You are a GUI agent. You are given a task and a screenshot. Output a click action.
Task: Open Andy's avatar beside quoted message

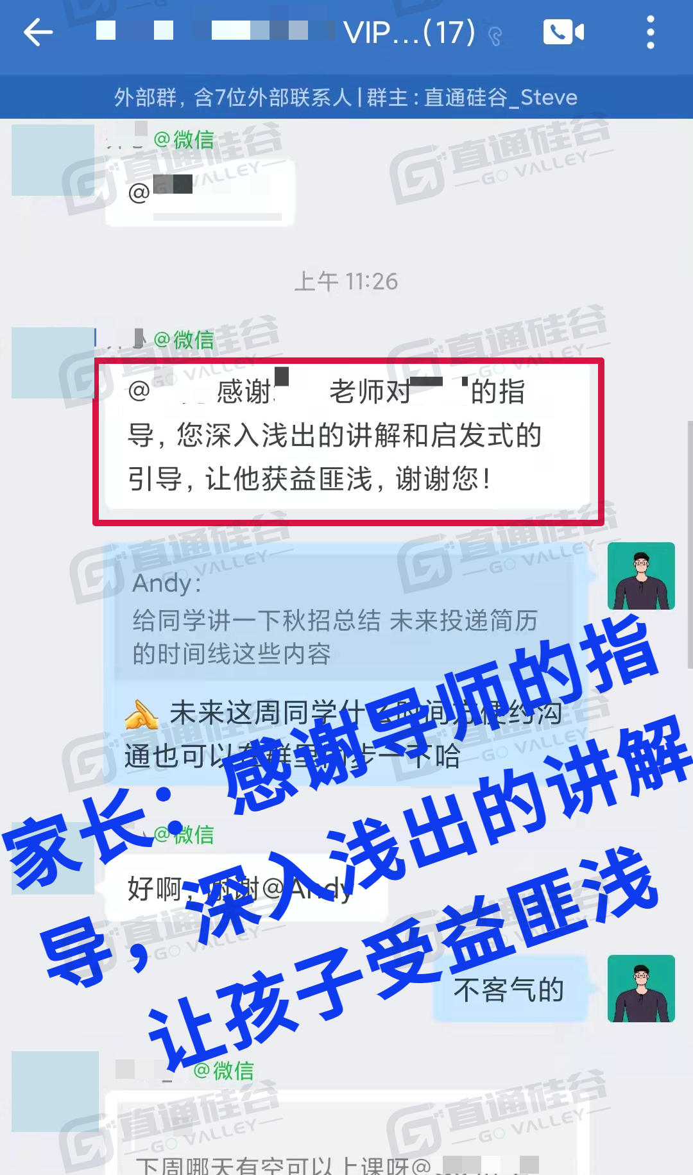(x=641, y=576)
